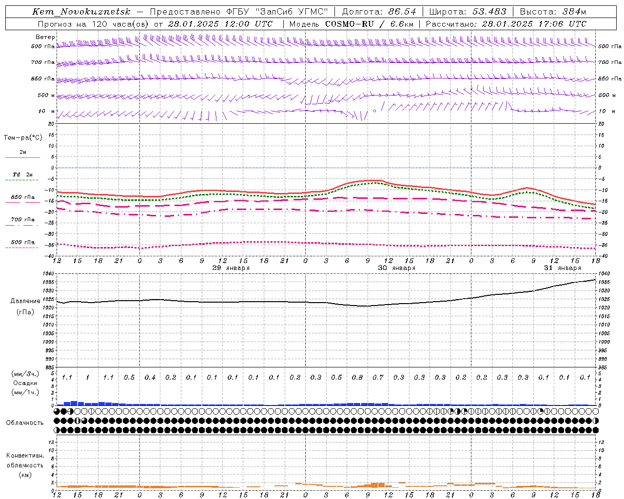Click the Давление pressure panel label
This screenshot has width=624, height=499.
point(25,301)
